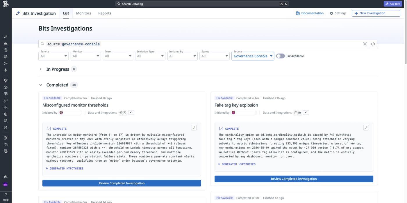Expand Generated Hypotheses under Misconfigured monitor thresholds
The height and width of the screenshot is (203, 407).
point(65,168)
